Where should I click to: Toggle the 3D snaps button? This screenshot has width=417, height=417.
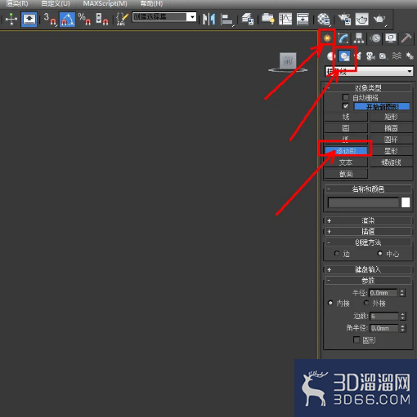pos(50,20)
